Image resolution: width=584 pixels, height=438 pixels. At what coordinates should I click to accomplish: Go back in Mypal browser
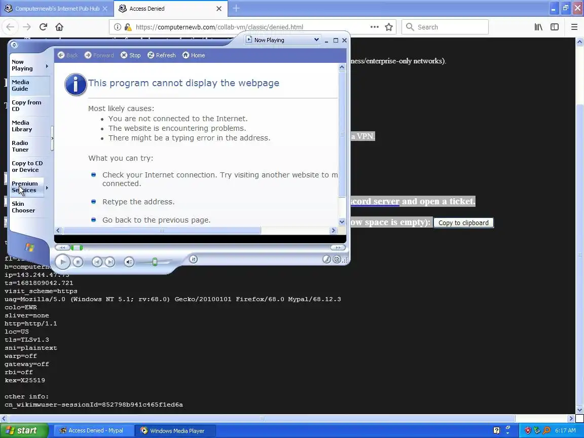11,27
